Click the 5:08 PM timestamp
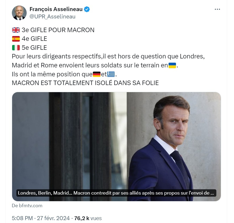Screen dimensions: 234x223 (x=22, y=218)
